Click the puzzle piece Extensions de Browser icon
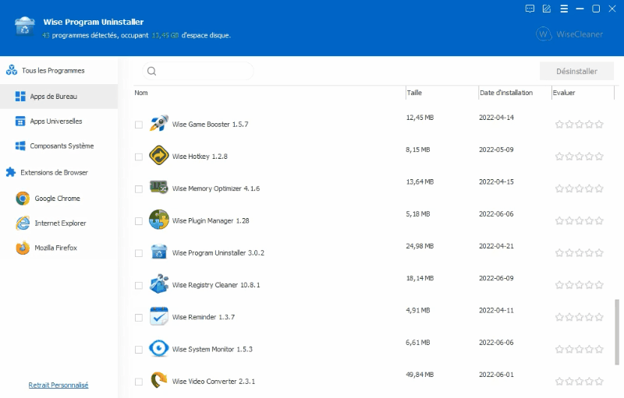 11,172
